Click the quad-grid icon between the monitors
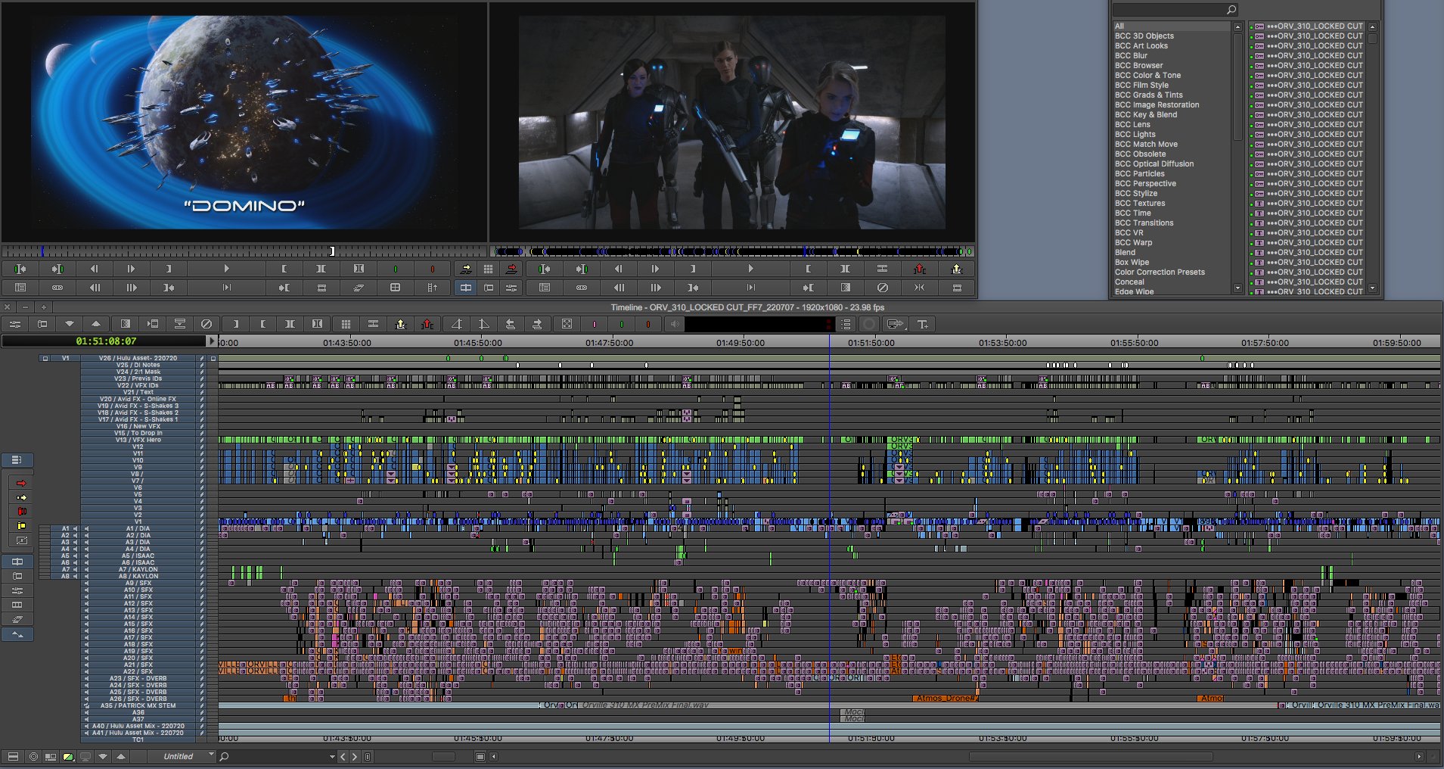 coord(489,269)
